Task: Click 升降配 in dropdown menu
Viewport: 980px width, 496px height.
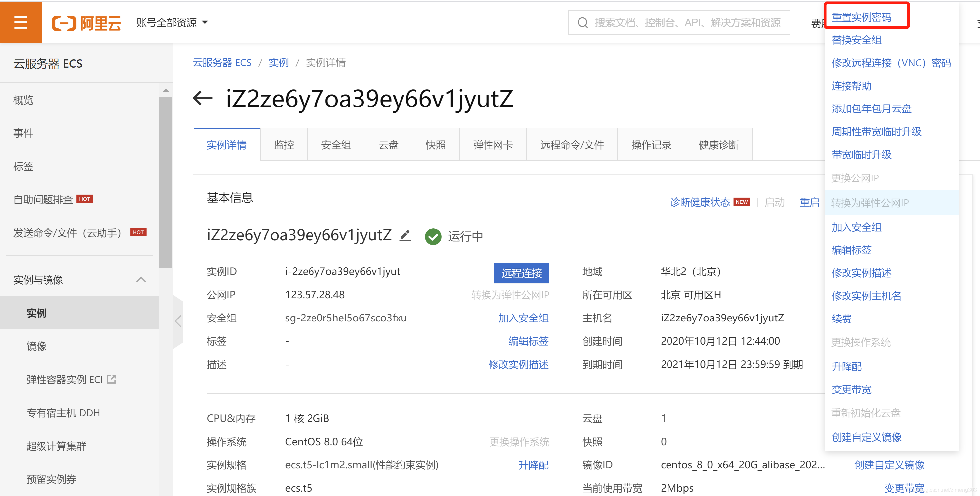Action: coord(846,366)
